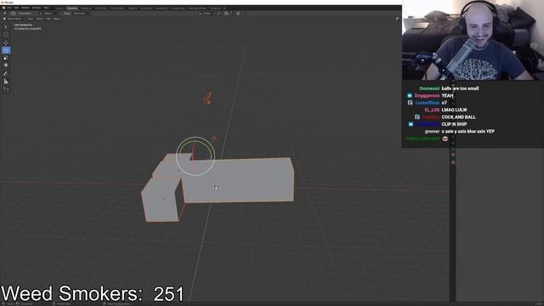The width and height of the screenshot is (544, 306).
Task: Open the Window menu
Action: click(37, 8)
